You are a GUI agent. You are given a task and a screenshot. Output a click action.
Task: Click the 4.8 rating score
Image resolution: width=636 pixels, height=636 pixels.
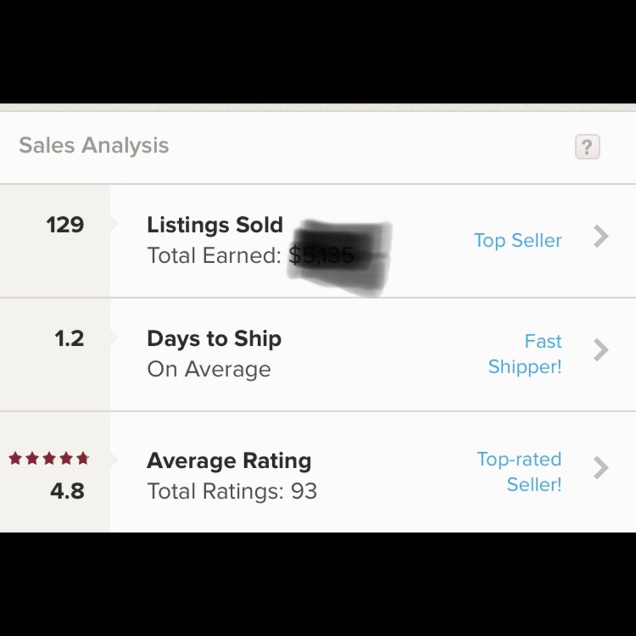tap(67, 491)
